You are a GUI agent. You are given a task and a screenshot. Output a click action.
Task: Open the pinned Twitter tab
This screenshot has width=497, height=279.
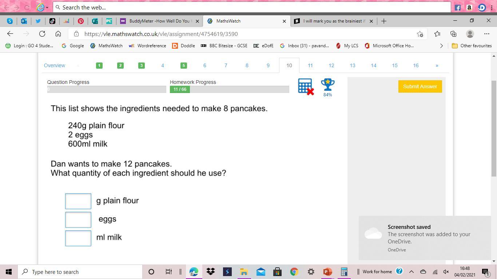pos(38,21)
